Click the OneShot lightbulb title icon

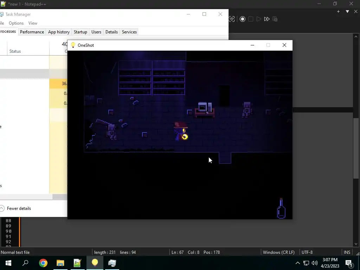point(73,45)
